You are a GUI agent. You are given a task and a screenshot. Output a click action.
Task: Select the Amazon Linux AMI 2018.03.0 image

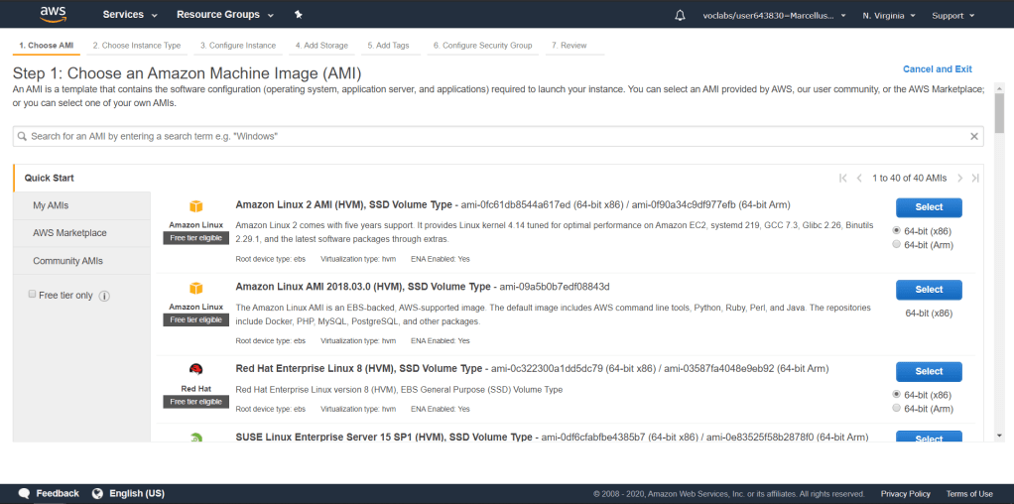pyautogui.click(x=929, y=290)
